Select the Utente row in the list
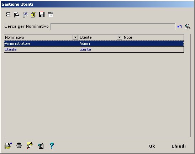The width and height of the screenshot is (195, 154). pyautogui.click(x=94, y=49)
